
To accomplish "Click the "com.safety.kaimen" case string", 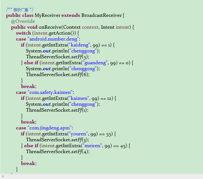I will click(x=51, y=92).
